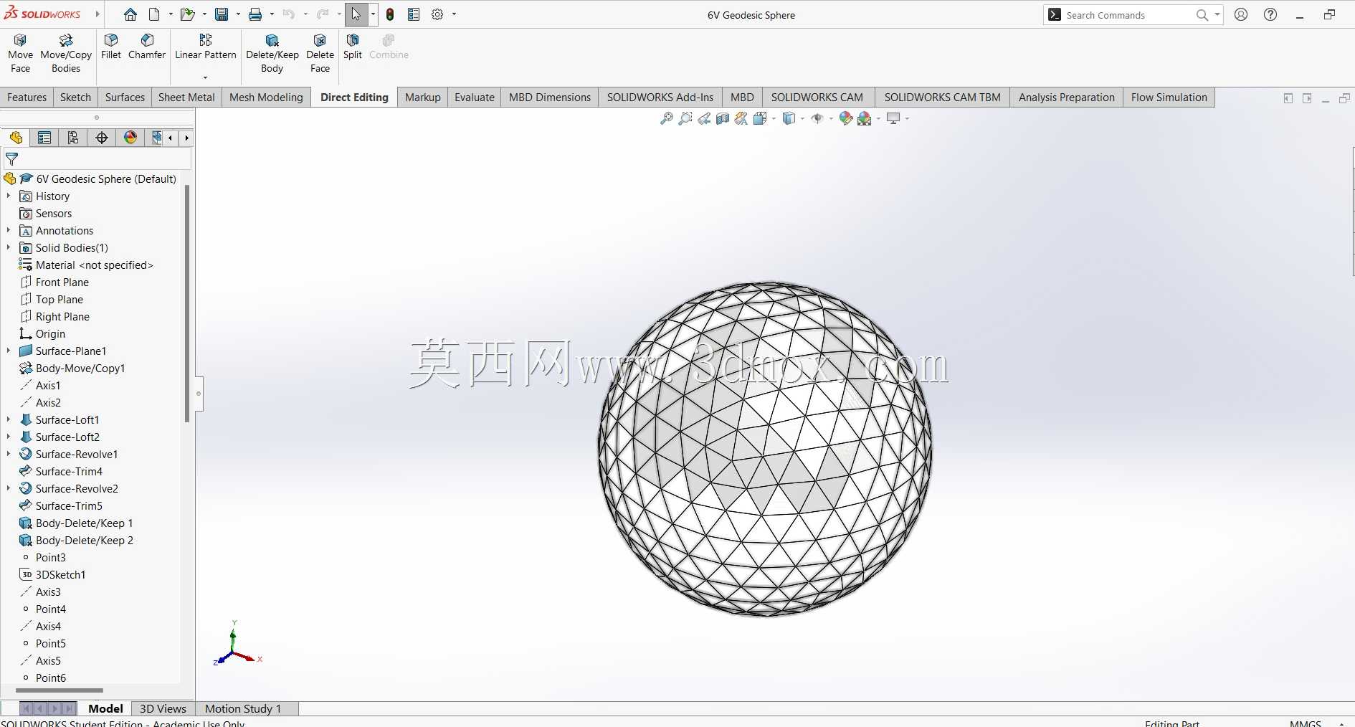Viewport: 1355px width, 727px height.
Task: Open the Flow Simulation tab
Action: point(1169,98)
